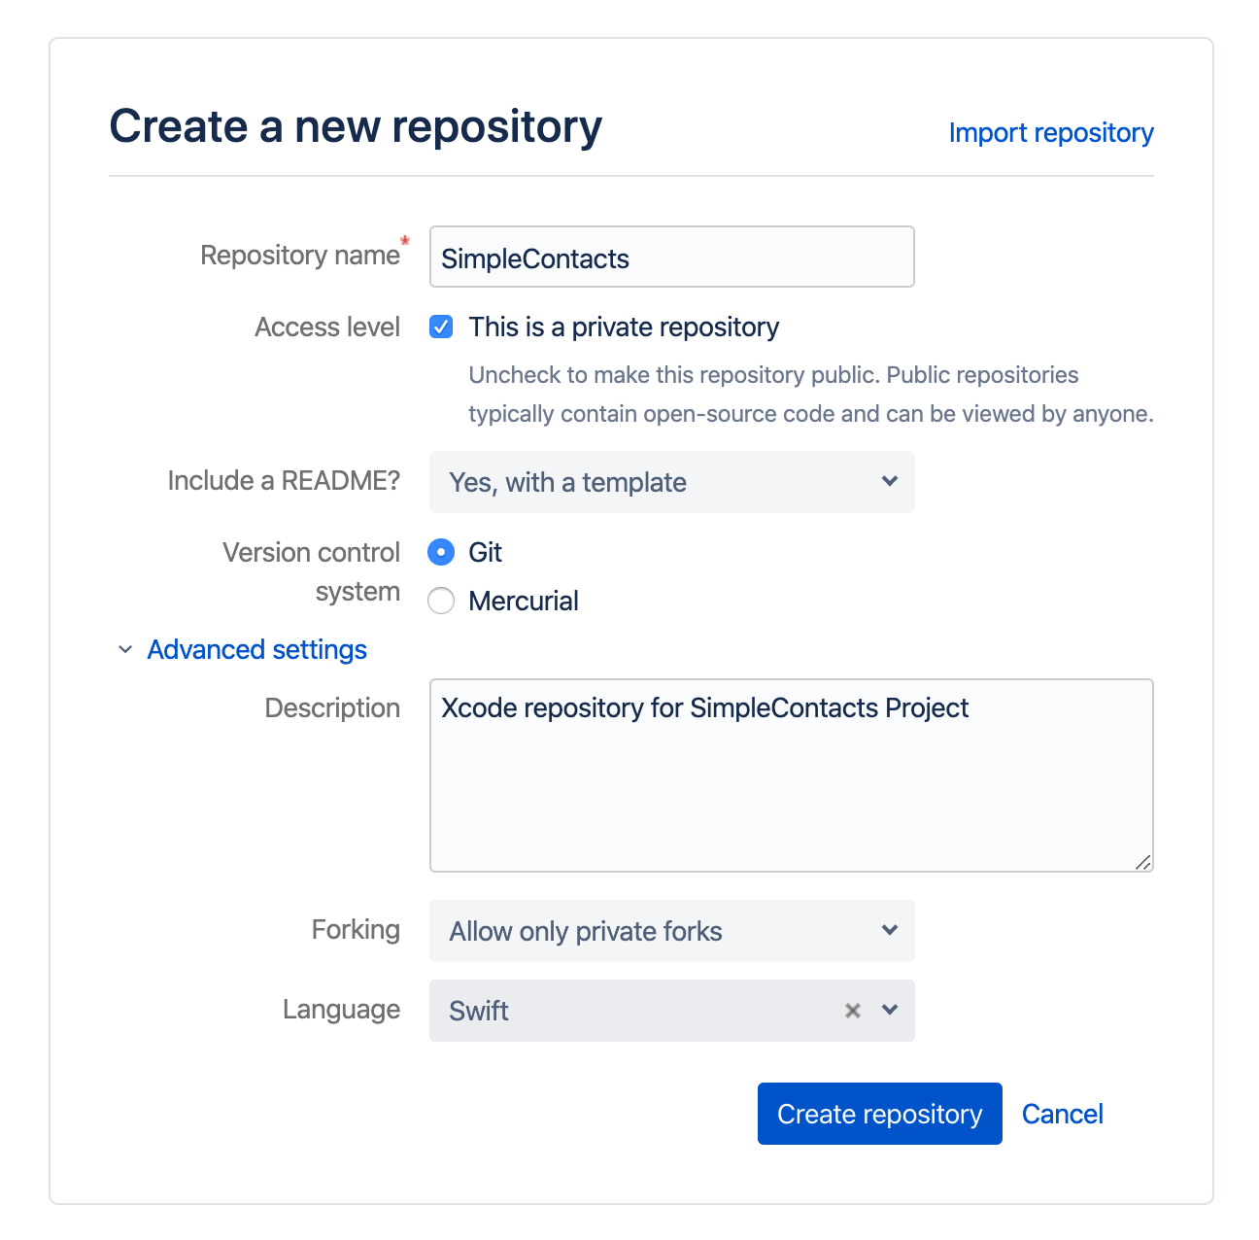Viewport: 1259px width, 1240px height.
Task: Select the Git radio button
Action: (441, 552)
